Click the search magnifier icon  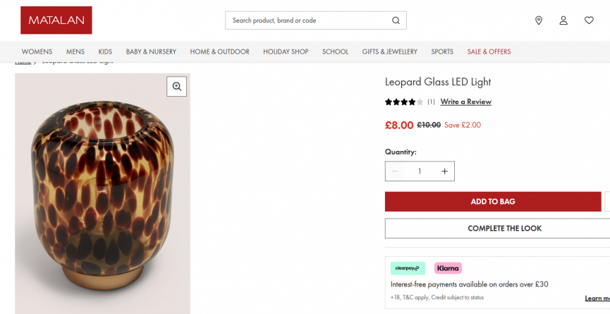(x=396, y=20)
